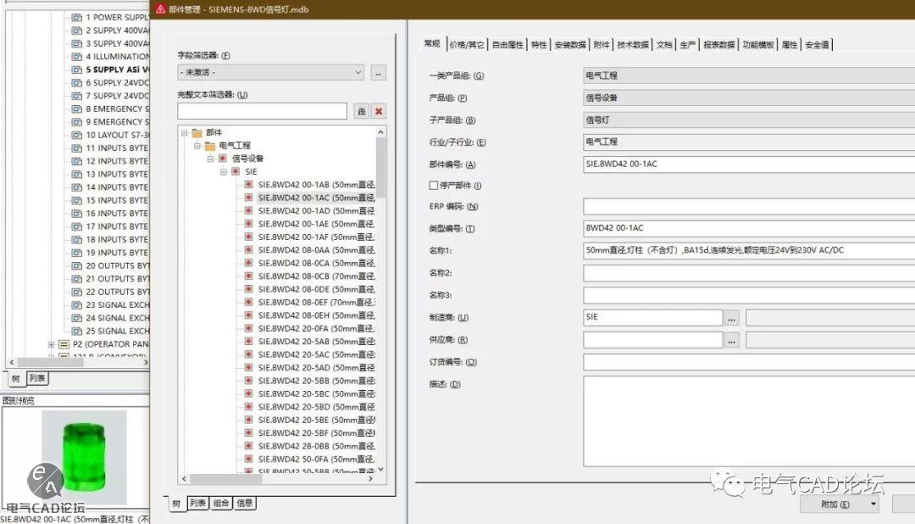Click the 类型编号 field 8WD42 00-1AC
915x524 pixels.
(x=749, y=228)
